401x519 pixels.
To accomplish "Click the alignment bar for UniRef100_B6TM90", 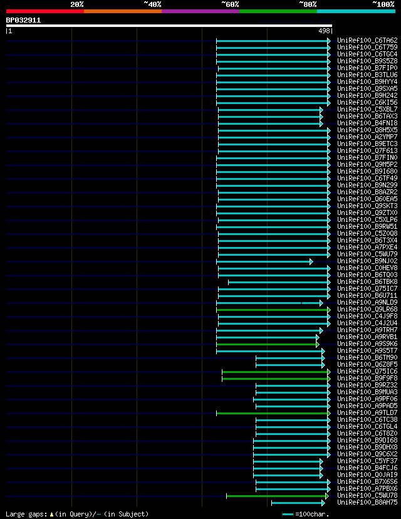I will [291, 358].
